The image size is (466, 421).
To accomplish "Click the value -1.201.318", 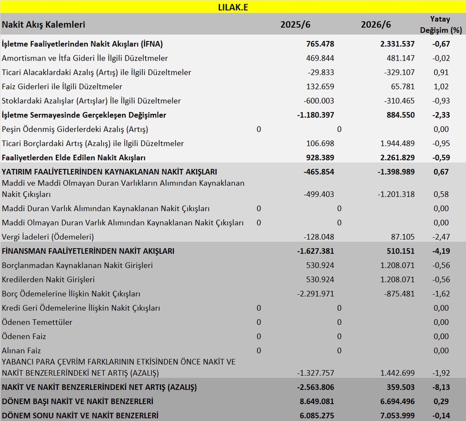I will [396, 194].
